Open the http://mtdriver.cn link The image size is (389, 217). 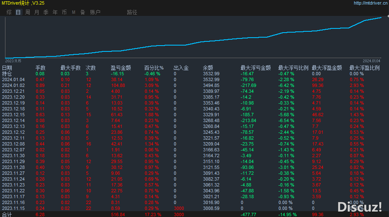click(x=371, y=3)
